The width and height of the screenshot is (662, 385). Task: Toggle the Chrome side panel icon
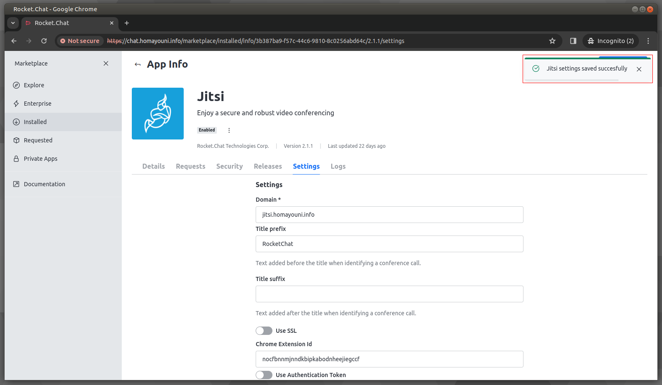[573, 41]
